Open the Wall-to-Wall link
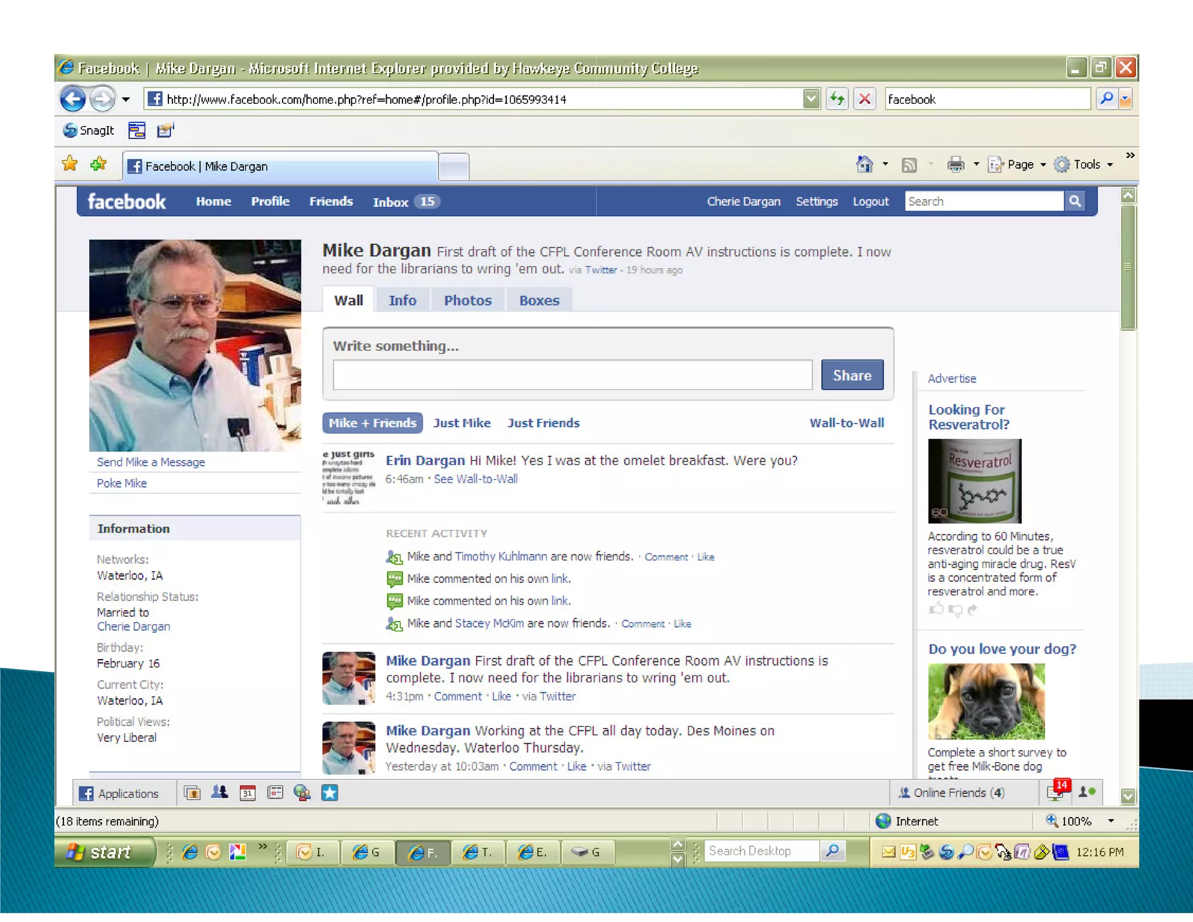The image size is (1193, 922). click(x=846, y=423)
